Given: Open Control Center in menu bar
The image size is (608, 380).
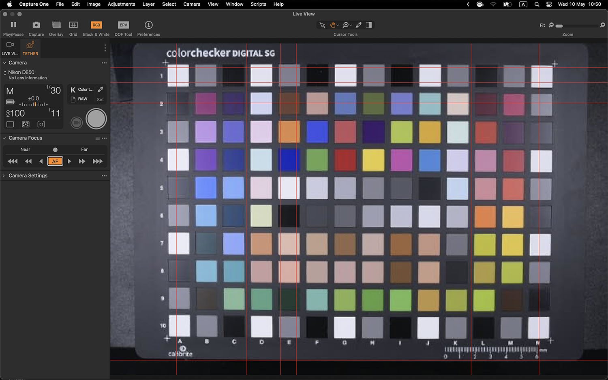Looking at the screenshot, I should pyautogui.click(x=549, y=4).
